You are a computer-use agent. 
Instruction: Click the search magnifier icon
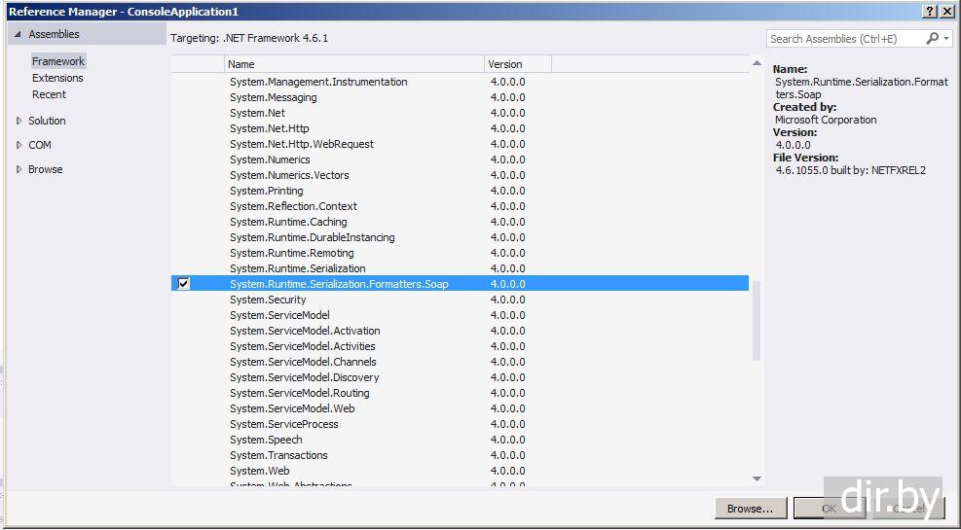pyautogui.click(x=932, y=39)
